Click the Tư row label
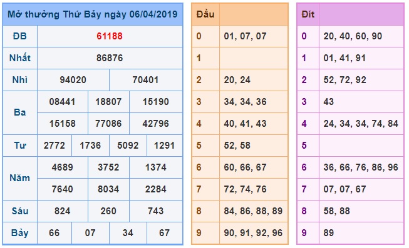 click(x=20, y=146)
